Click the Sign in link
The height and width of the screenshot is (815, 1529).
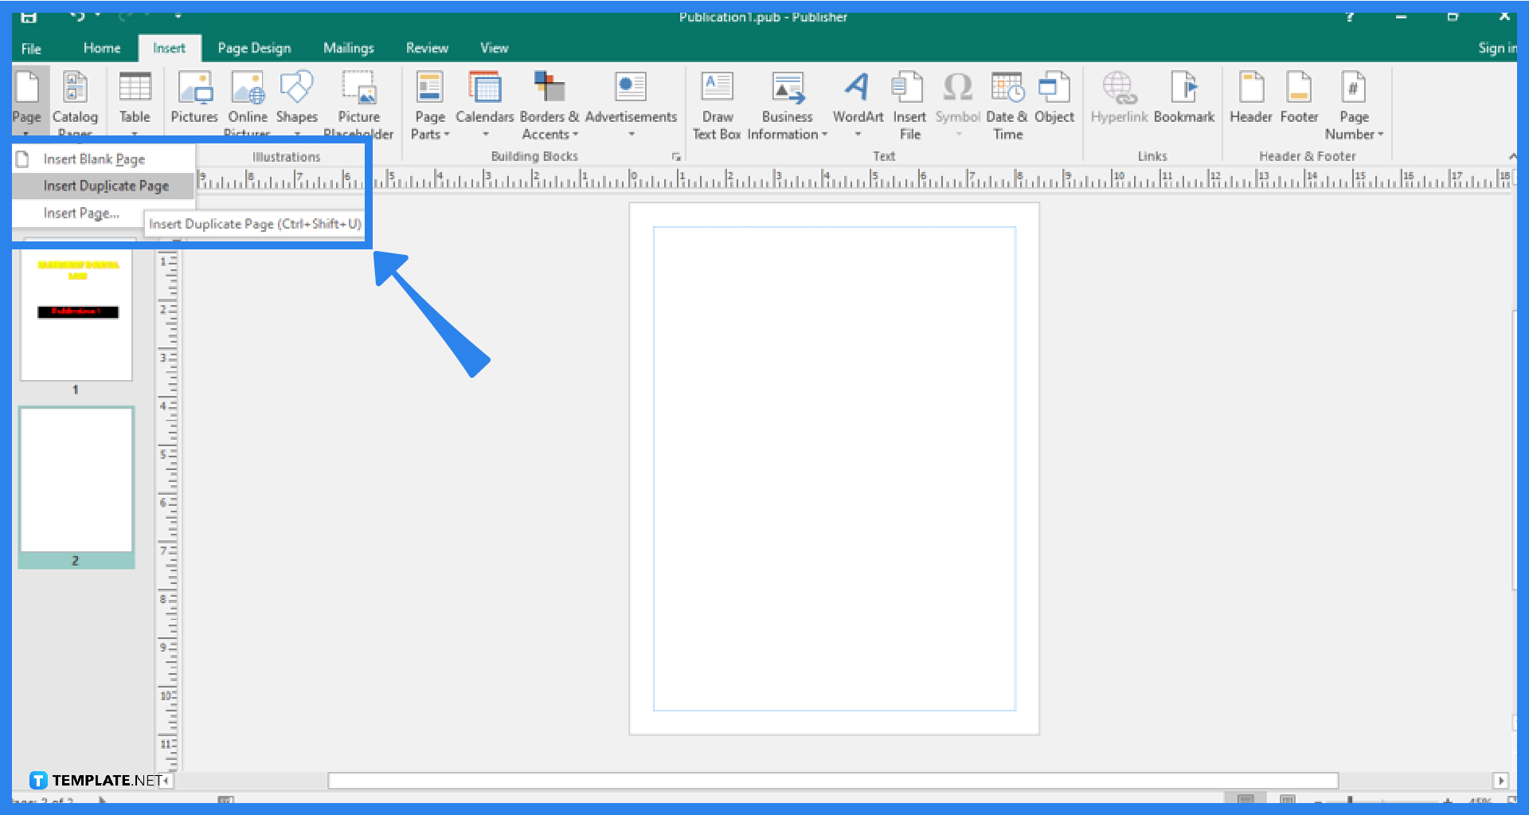[x=1496, y=47]
